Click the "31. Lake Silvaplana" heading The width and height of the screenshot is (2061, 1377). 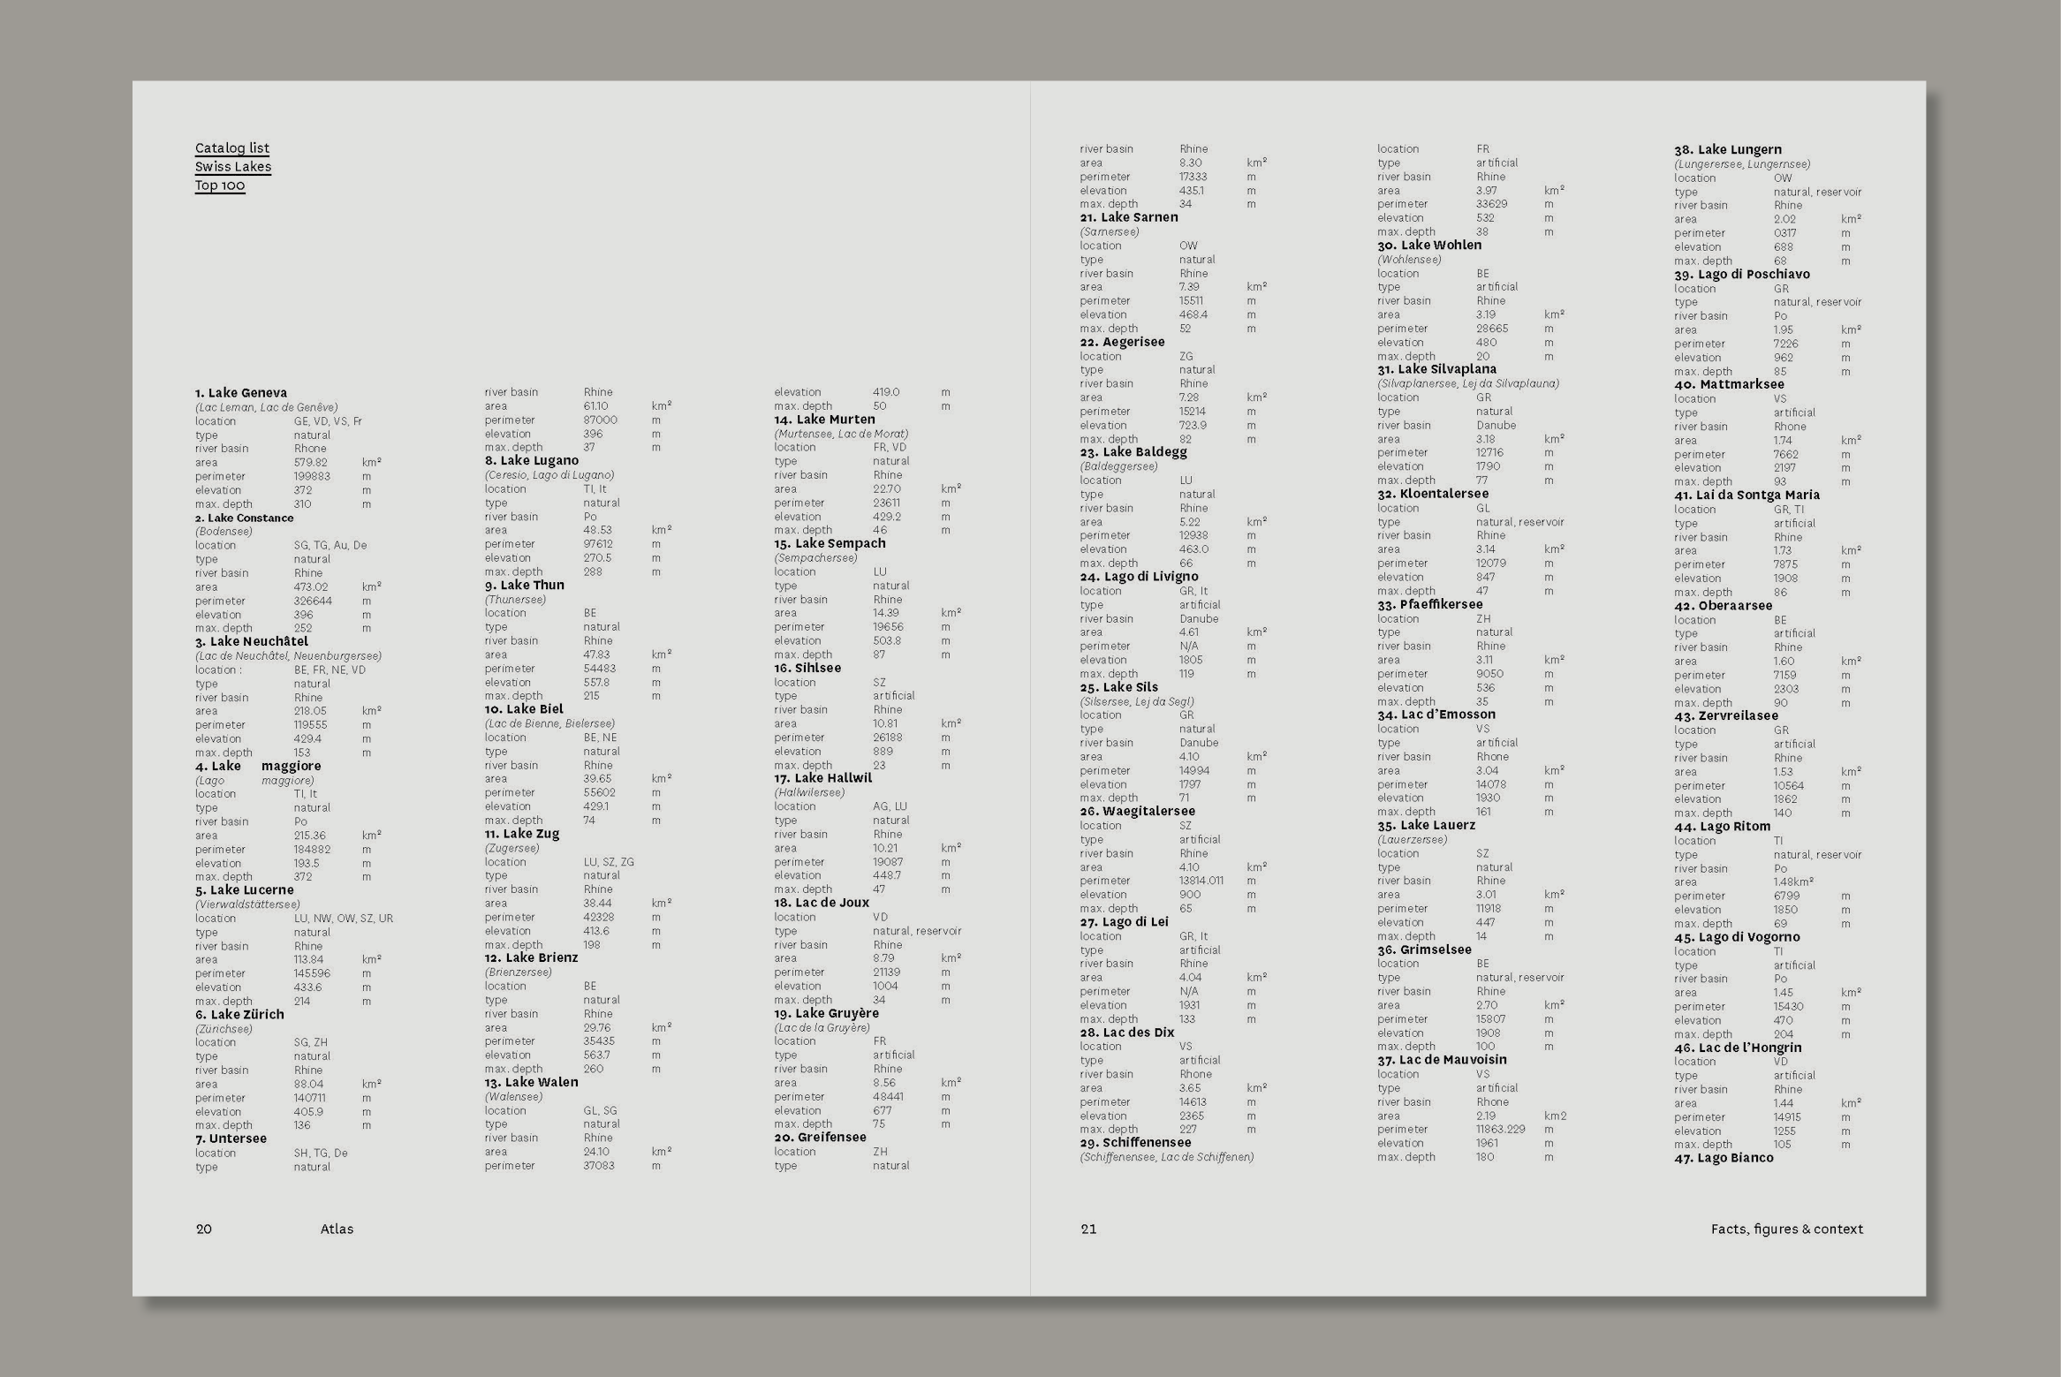click(1436, 370)
